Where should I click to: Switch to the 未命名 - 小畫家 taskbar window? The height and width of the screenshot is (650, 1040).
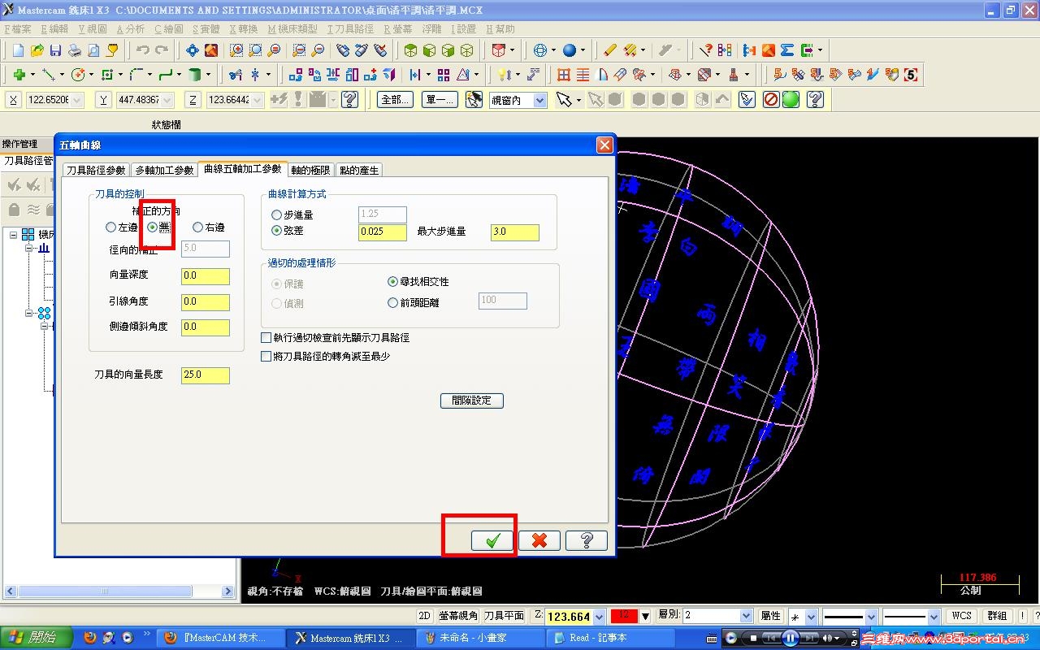[483, 638]
